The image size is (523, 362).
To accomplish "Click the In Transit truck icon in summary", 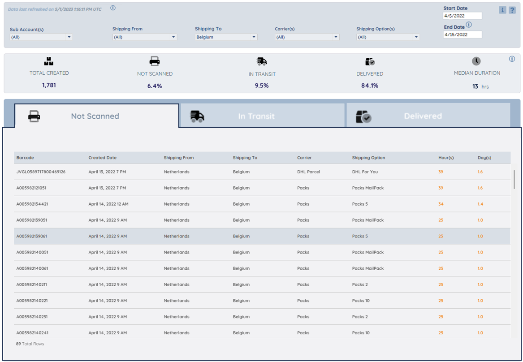I will tap(262, 61).
